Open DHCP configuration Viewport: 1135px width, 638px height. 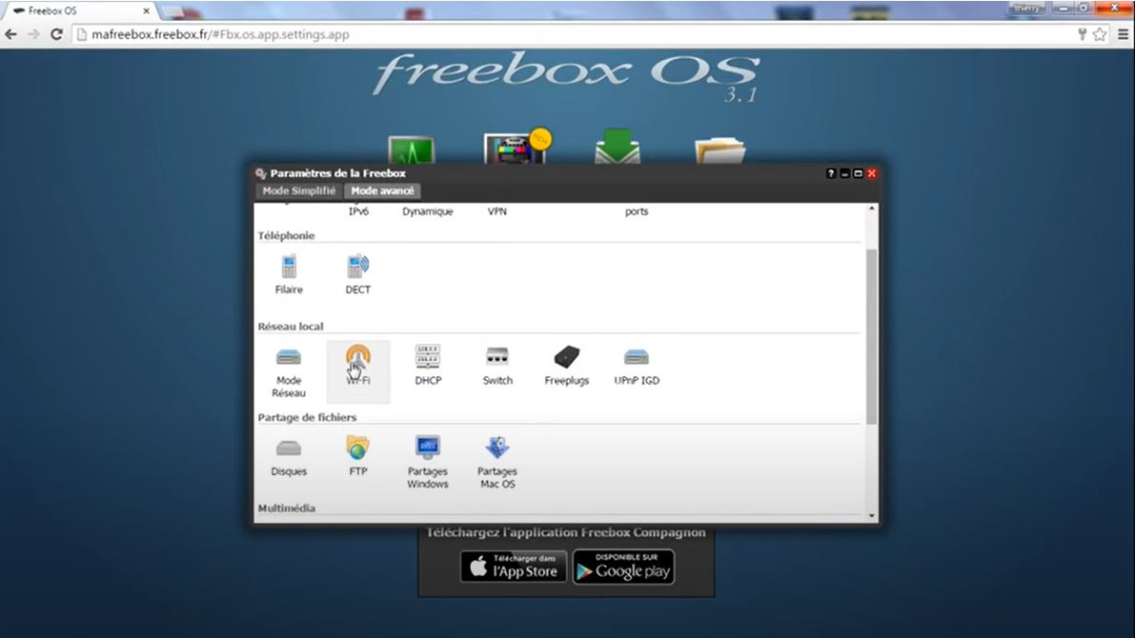pyautogui.click(x=428, y=366)
